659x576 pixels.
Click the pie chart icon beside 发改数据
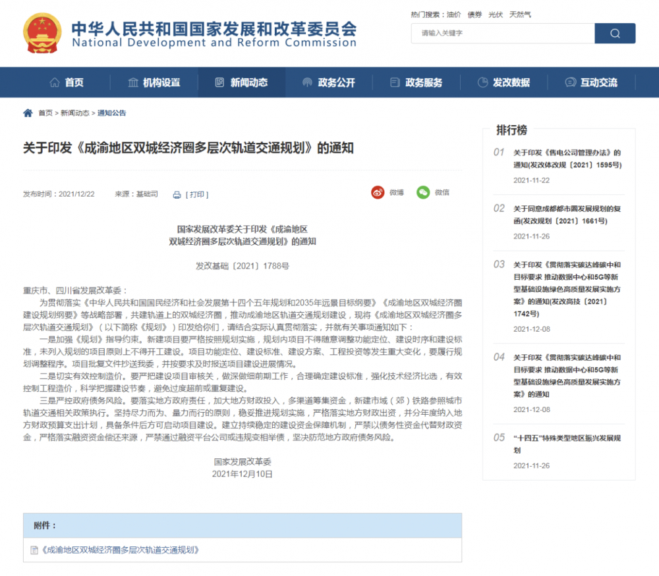[482, 82]
